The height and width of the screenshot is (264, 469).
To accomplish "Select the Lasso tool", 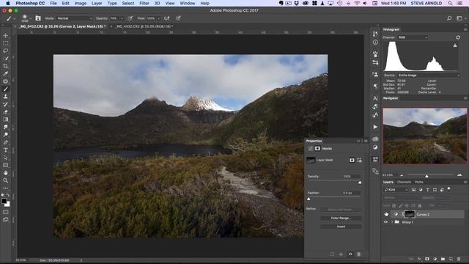I will click(x=6, y=51).
